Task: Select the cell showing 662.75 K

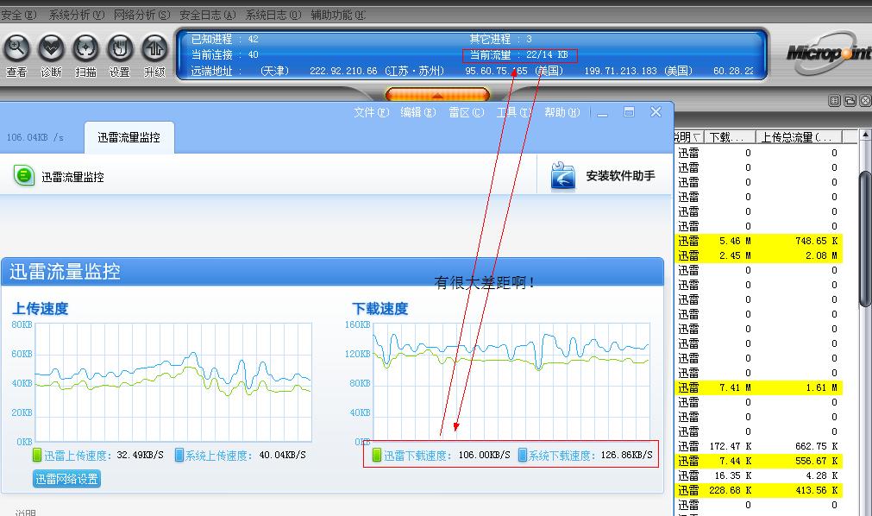Action: [x=817, y=446]
